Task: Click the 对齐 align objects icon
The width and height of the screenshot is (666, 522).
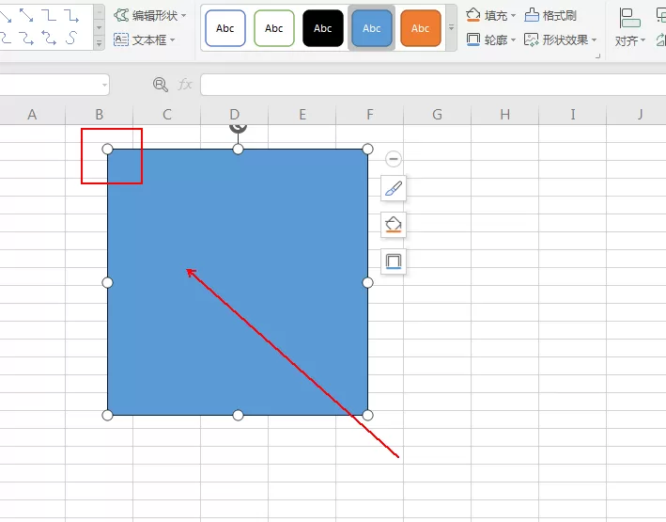Action: 630,18
